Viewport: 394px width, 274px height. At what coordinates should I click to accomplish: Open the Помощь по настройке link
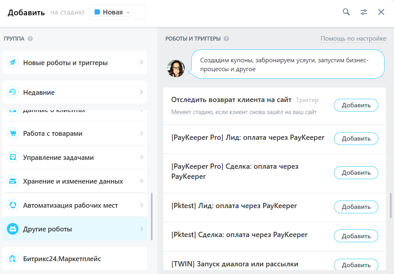point(353,39)
